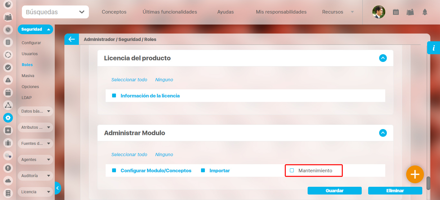The width and height of the screenshot is (440, 200).
Task: Open the calendar icon in top bar
Action: [396, 12]
